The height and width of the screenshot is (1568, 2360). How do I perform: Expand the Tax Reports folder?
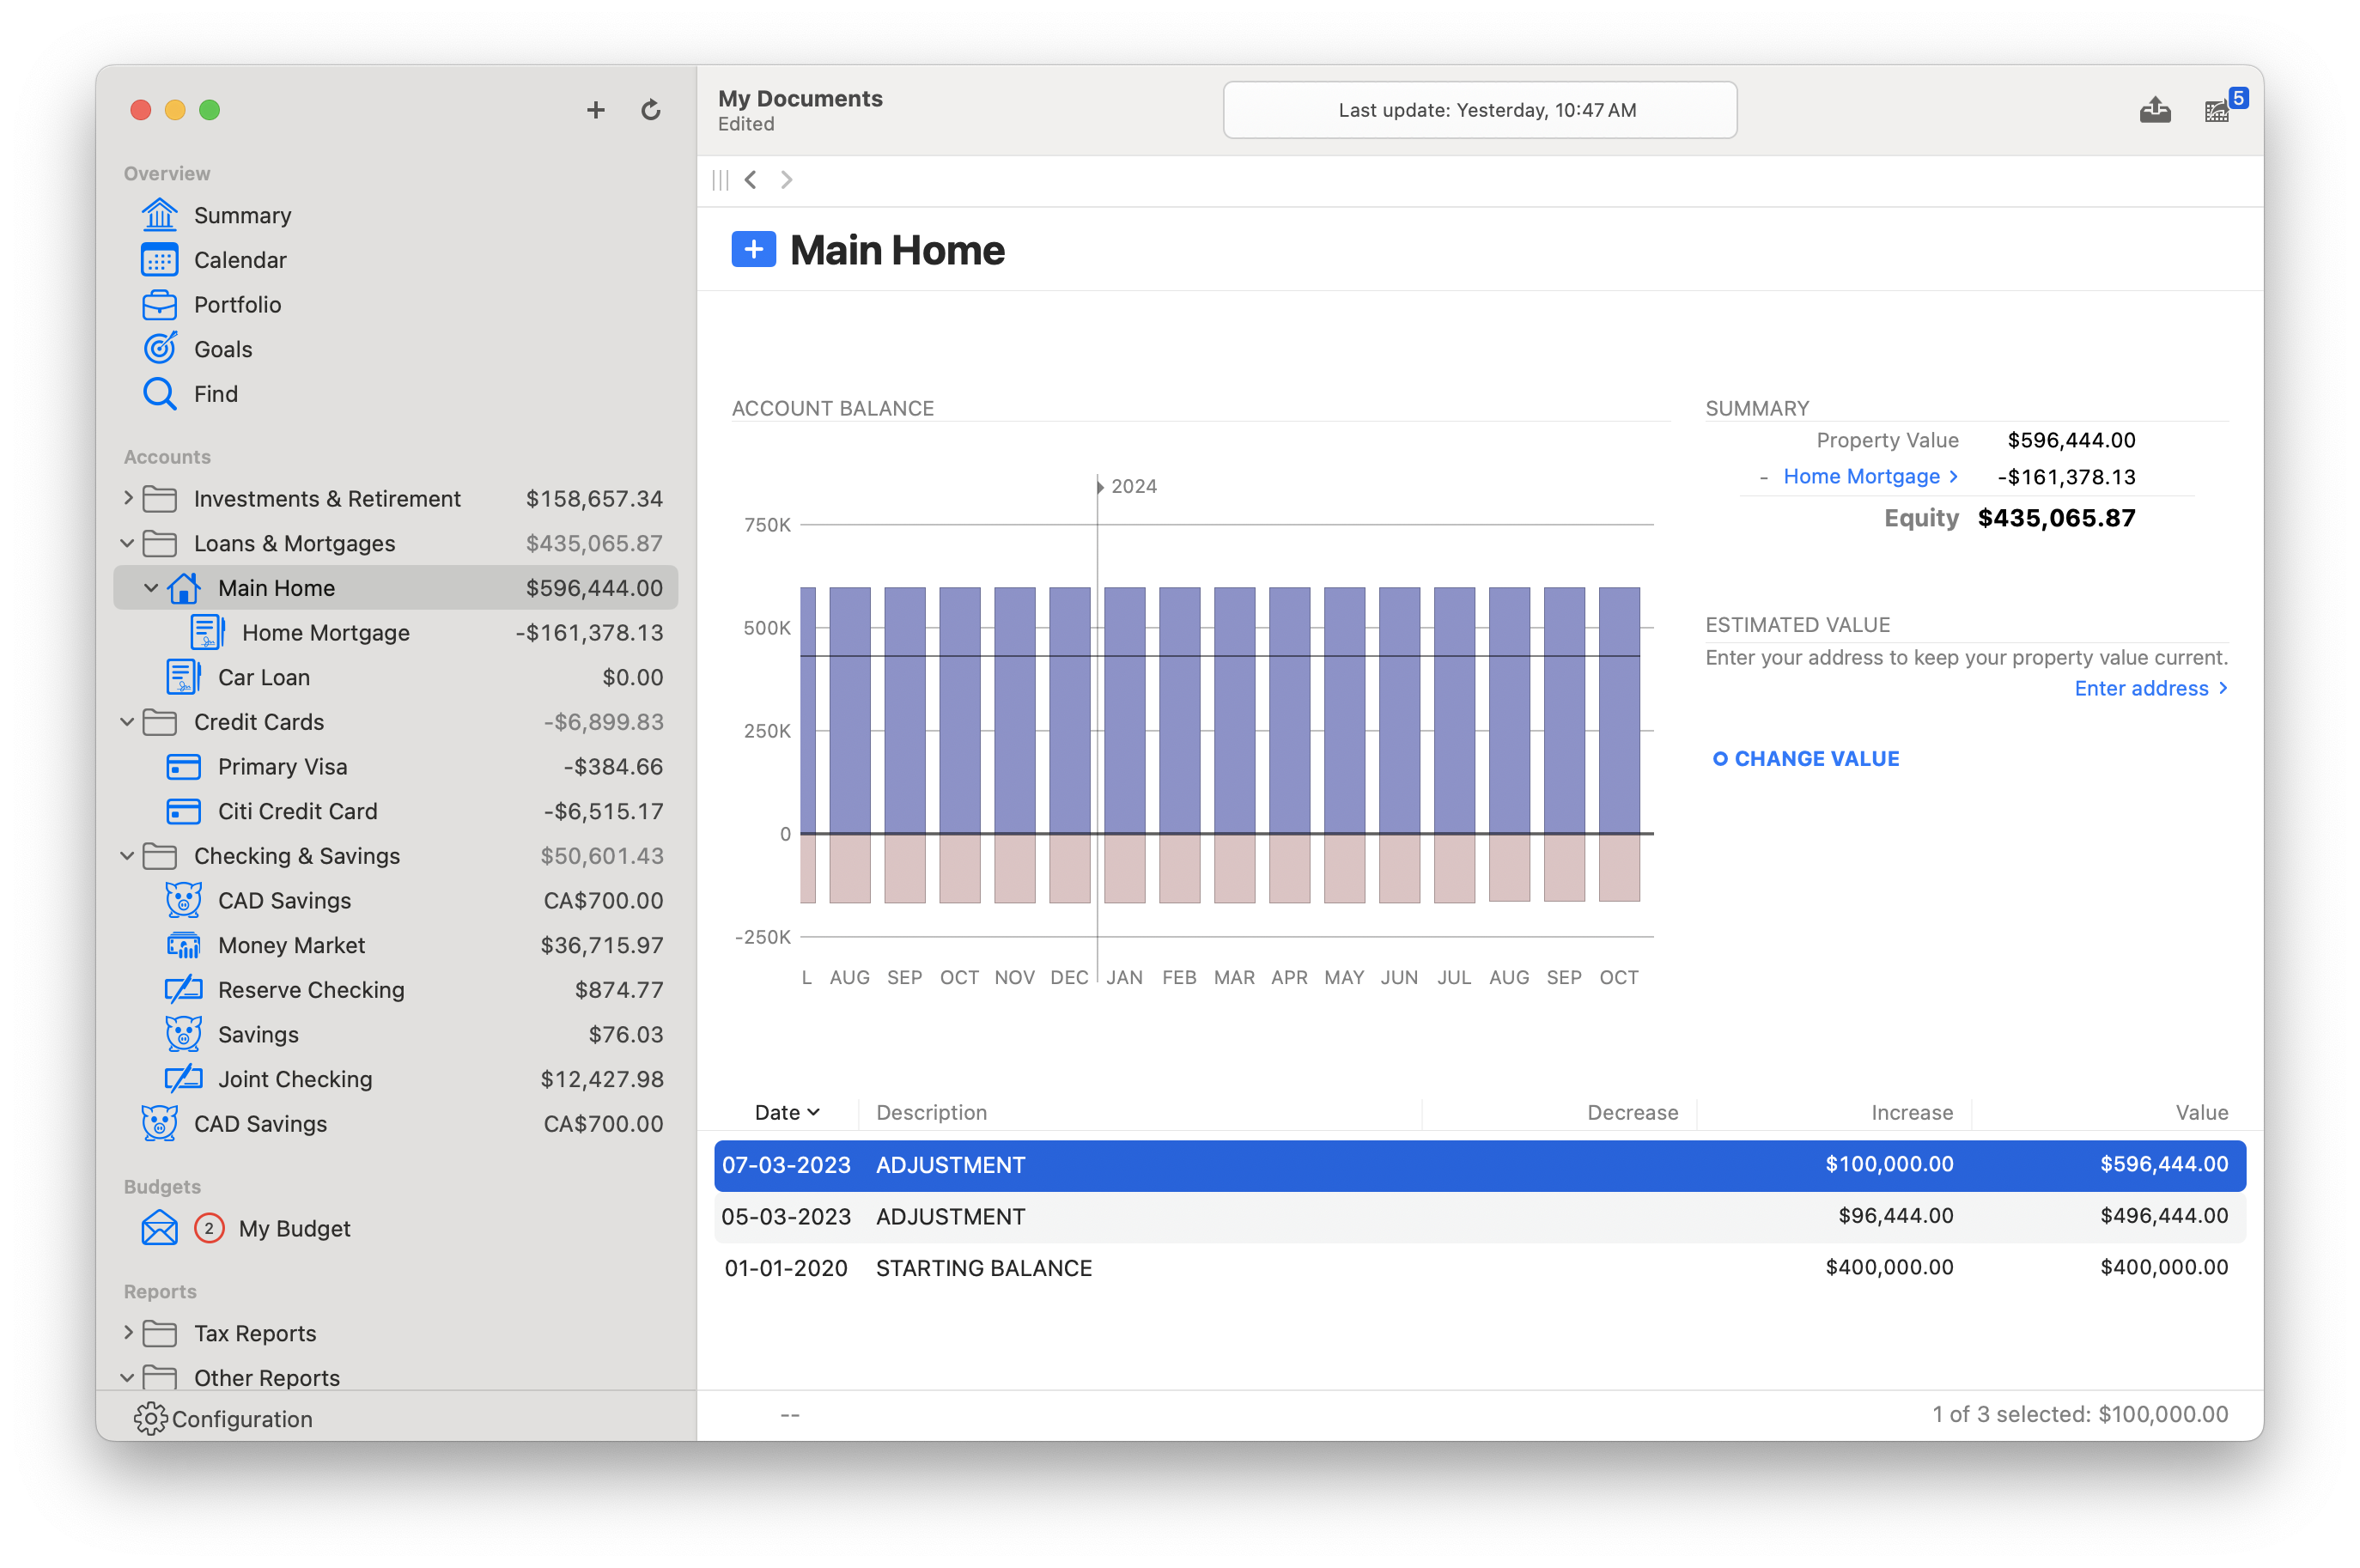tap(128, 1332)
